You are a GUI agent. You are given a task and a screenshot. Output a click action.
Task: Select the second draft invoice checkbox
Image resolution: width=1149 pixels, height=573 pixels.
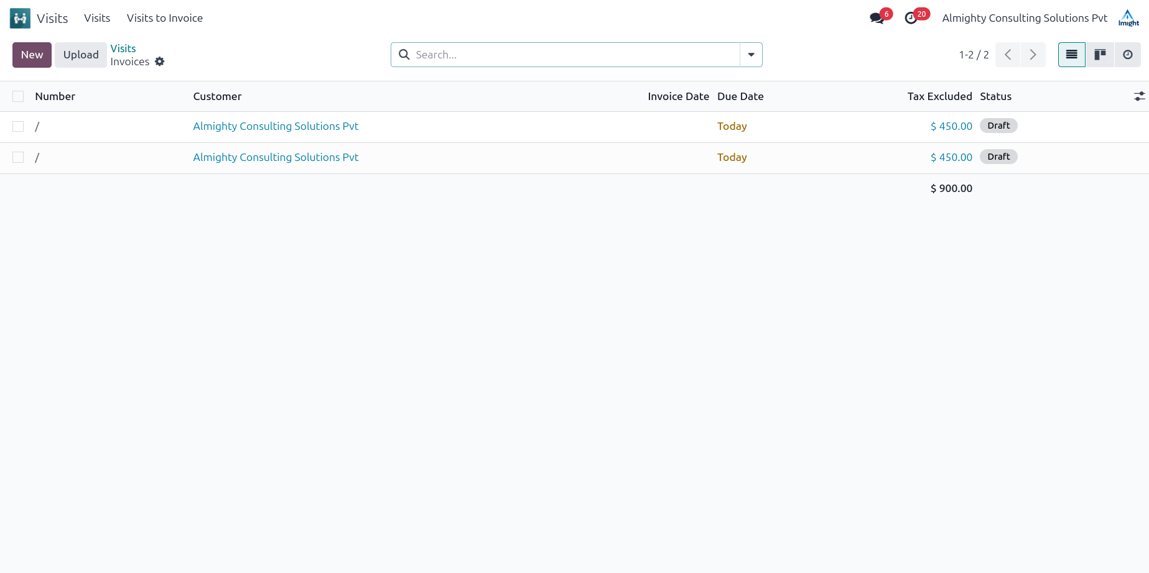pyautogui.click(x=18, y=157)
